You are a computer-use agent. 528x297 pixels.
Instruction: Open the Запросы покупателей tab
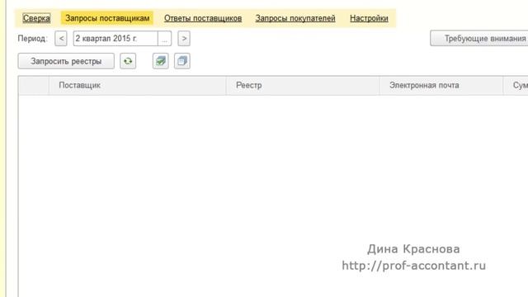click(x=295, y=18)
